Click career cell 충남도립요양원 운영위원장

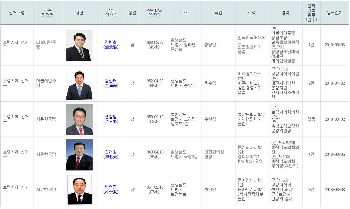285,119
